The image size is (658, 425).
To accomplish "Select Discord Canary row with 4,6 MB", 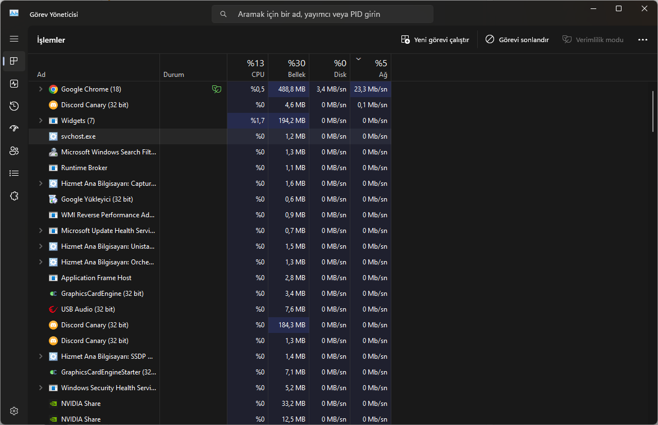I will 210,105.
